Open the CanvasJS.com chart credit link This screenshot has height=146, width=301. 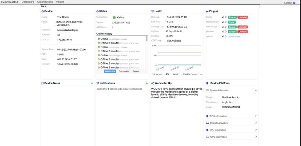[196, 74]
